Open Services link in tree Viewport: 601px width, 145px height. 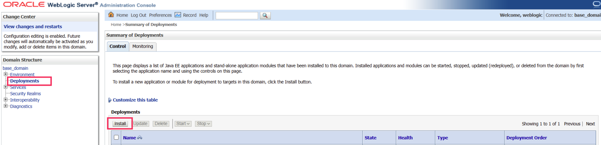click(x=18, y=87)
